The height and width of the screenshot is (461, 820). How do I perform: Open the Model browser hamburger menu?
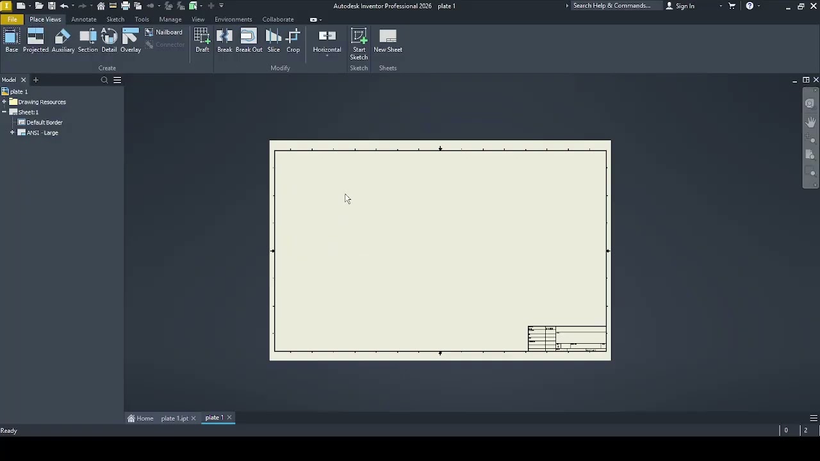pyautogui.click(x=117, y=80)
